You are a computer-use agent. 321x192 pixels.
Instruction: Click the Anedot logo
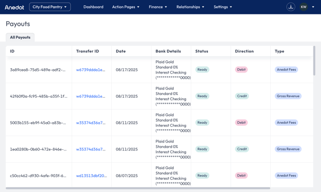[14, 7]
